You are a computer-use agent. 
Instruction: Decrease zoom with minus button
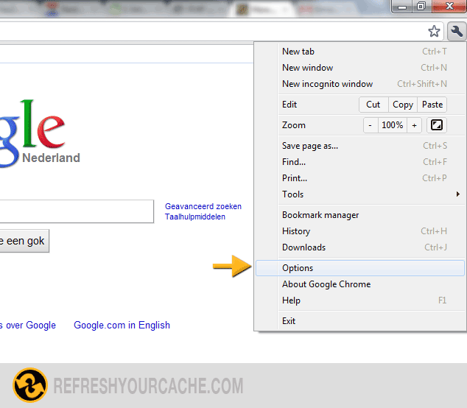click(x=371, y=125)
